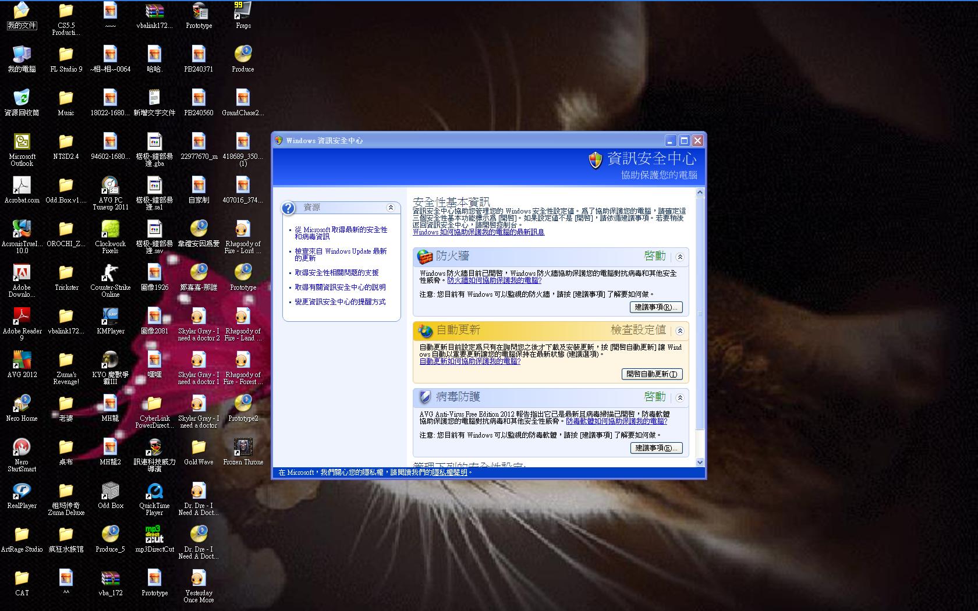
Task: Open the vbalink172 archive at top
Action: click(x=155, y=15)
